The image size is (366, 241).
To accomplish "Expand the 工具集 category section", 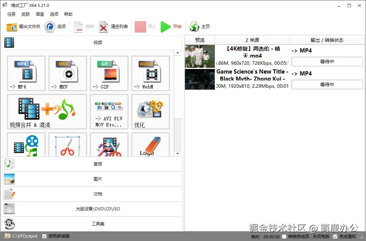I will (x=92, y=224).
